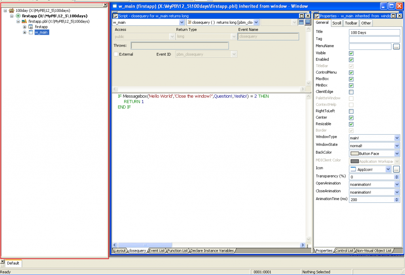Click the firstapp application object icon
The height and width of the screenshot is (275, 405).
31,27
